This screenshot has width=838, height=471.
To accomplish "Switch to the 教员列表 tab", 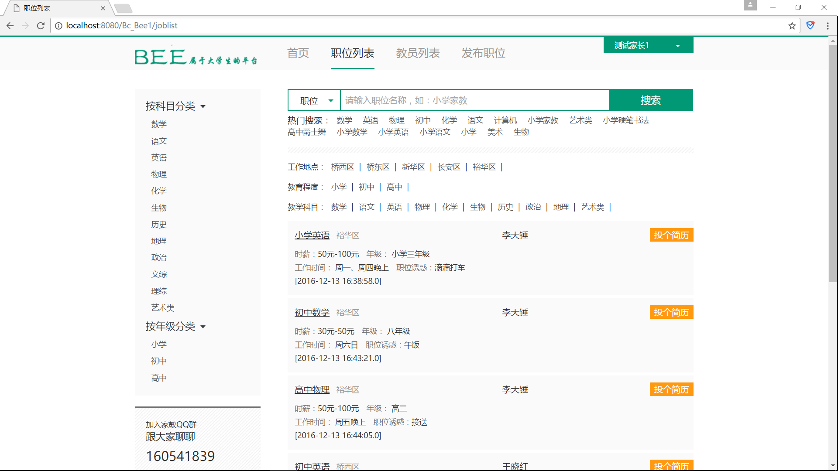I will pos(418,53).
